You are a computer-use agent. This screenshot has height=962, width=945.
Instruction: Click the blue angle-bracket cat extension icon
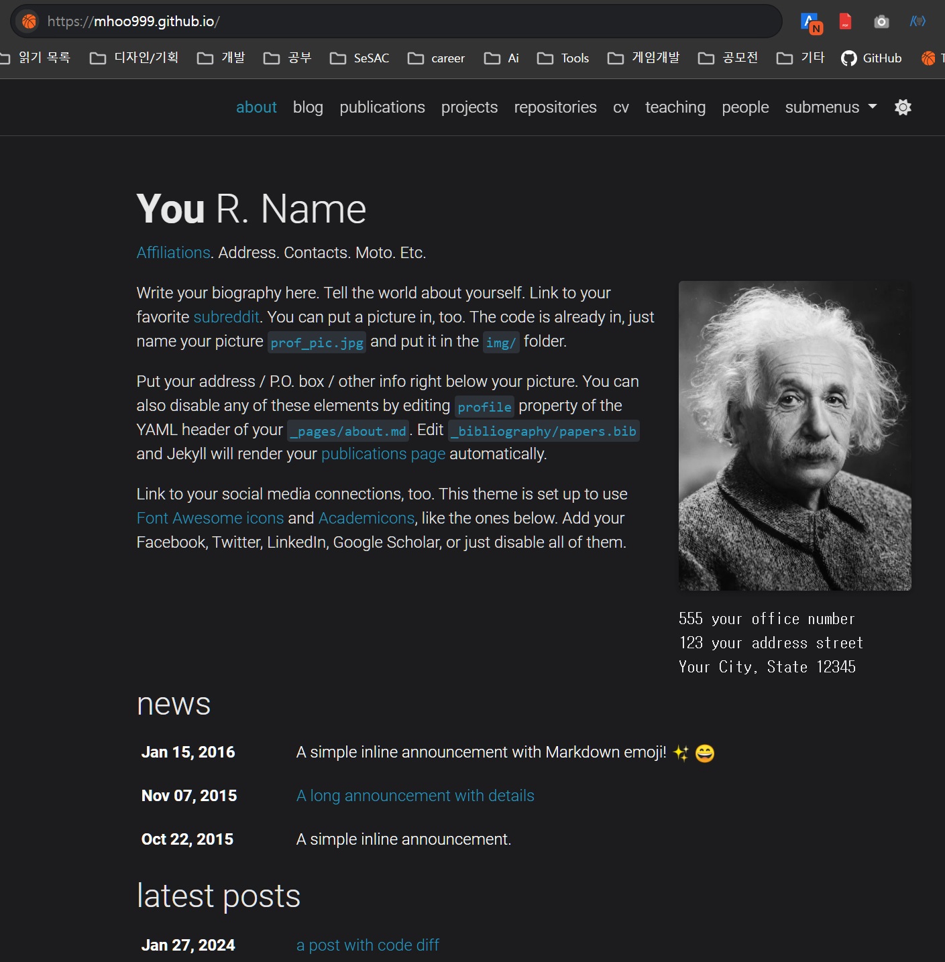(918, 21)
